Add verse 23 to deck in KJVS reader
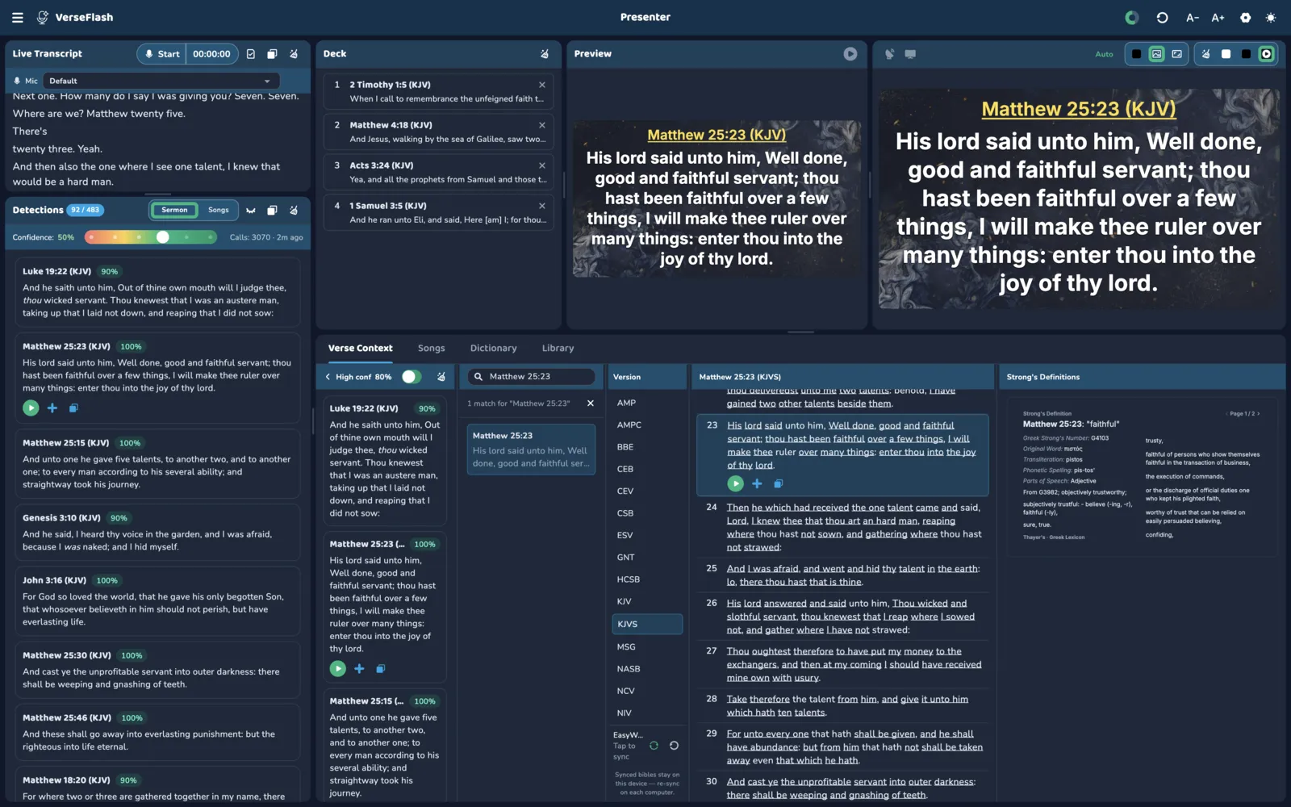 pos(757,483)
